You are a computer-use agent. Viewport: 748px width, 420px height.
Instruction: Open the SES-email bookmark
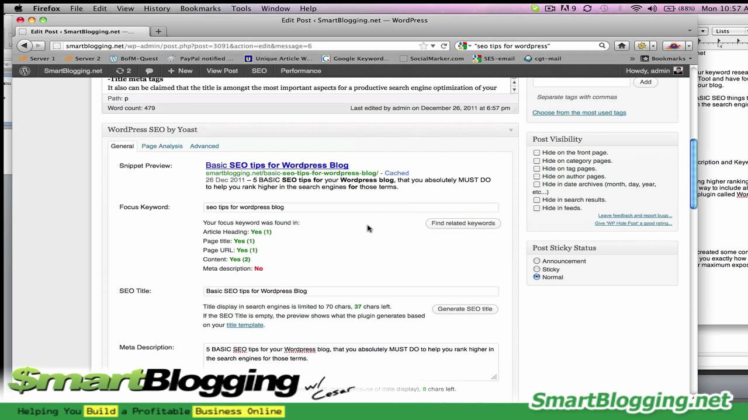494,58
